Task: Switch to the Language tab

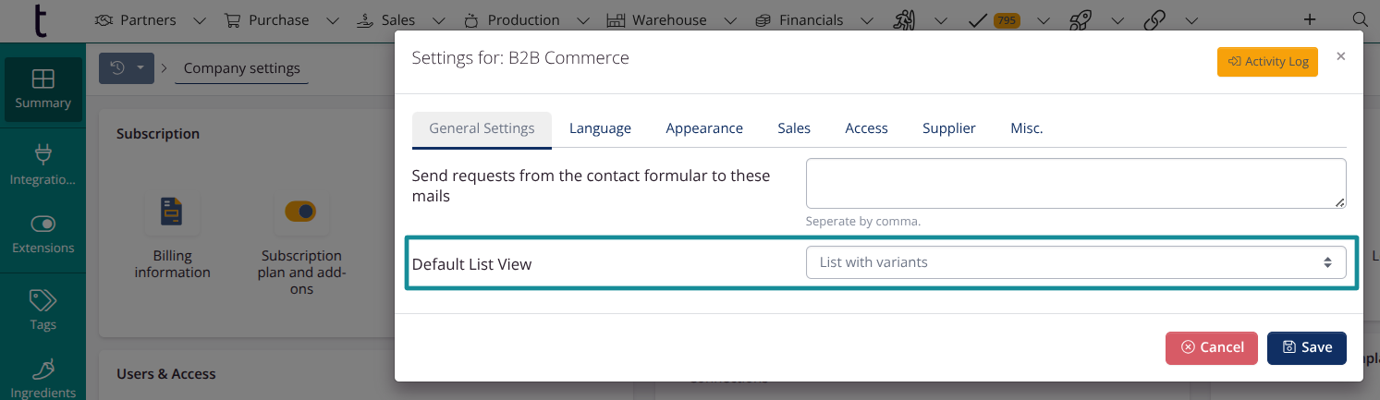Action: pos(600,129)
